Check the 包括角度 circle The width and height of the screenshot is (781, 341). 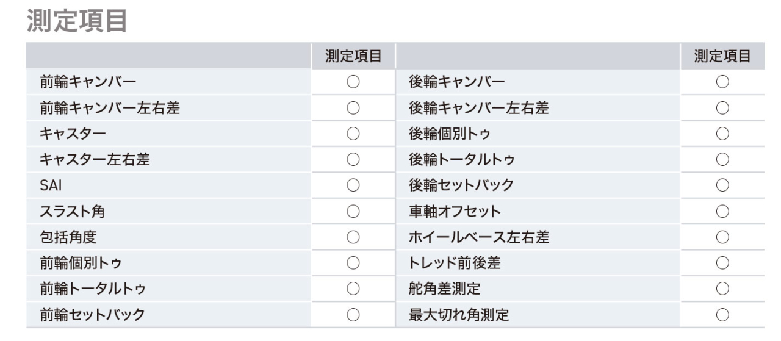click(x=353, y=237)
